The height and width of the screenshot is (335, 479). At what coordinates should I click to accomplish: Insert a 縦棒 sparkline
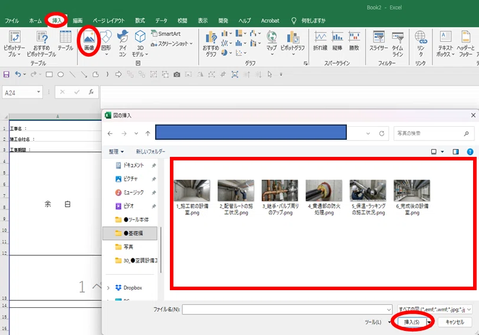pos(337,41)
